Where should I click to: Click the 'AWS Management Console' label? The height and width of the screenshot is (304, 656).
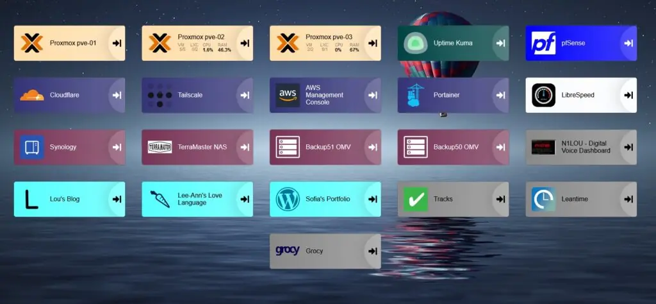325,95
